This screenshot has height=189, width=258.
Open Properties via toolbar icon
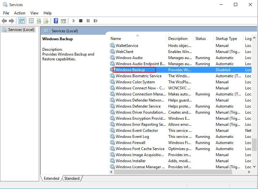point(31,21)
